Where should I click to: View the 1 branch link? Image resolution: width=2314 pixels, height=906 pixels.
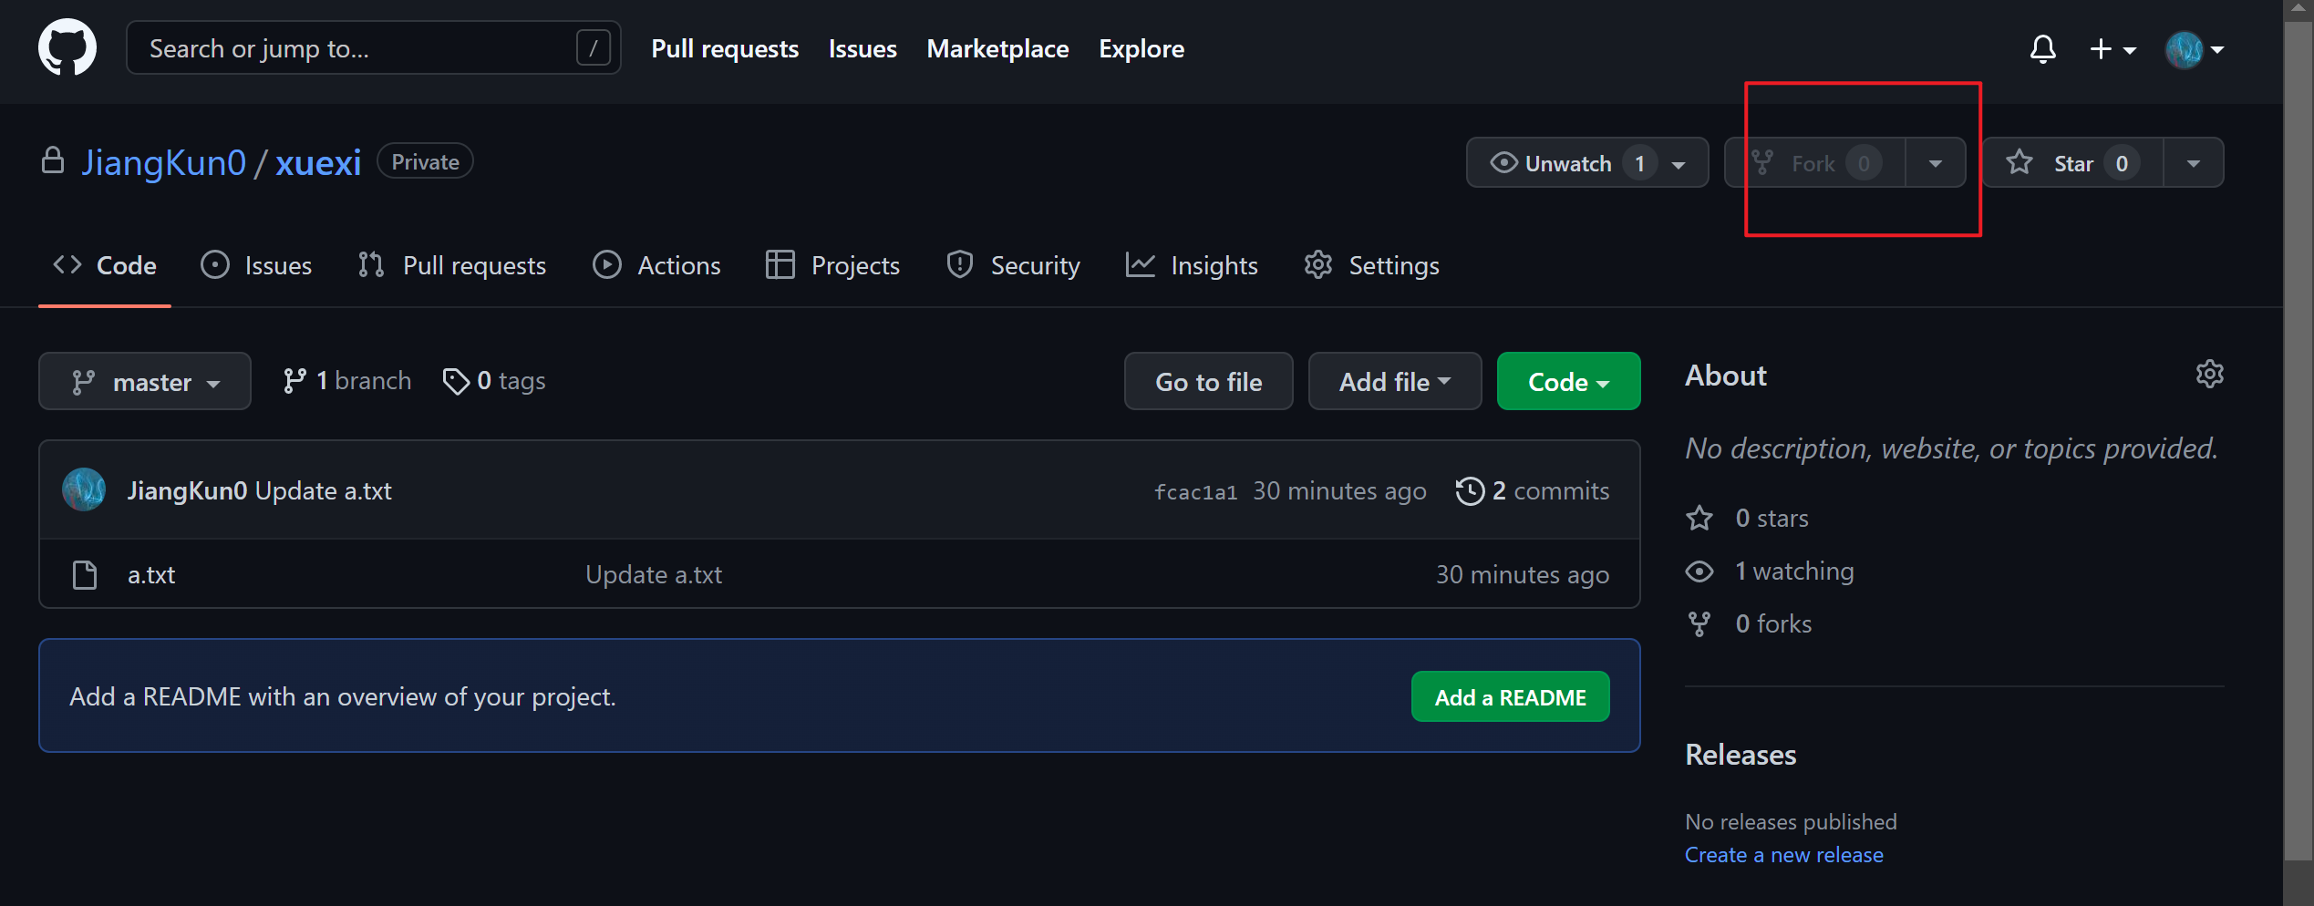pos(347,381)
